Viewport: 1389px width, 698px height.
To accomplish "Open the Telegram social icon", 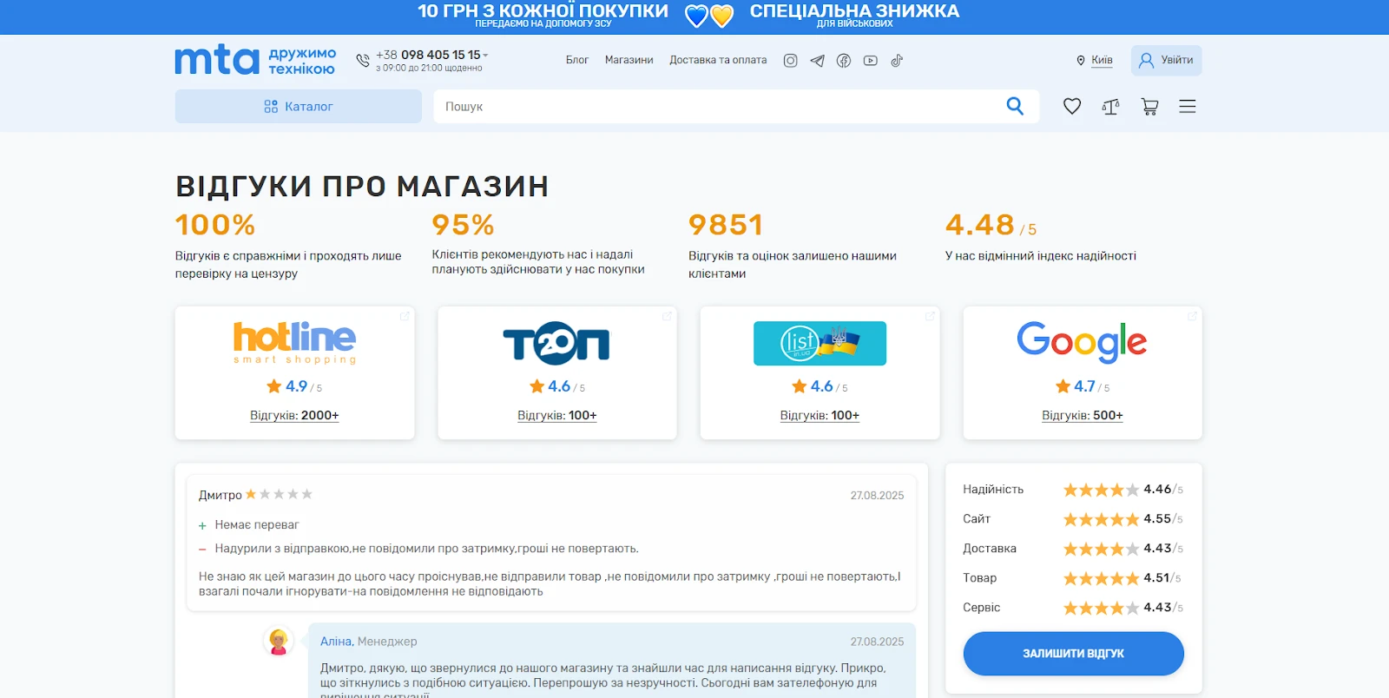I will [817, 61].
